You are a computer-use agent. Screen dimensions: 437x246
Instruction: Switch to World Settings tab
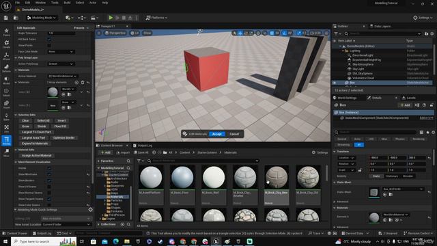coord(345,98)
